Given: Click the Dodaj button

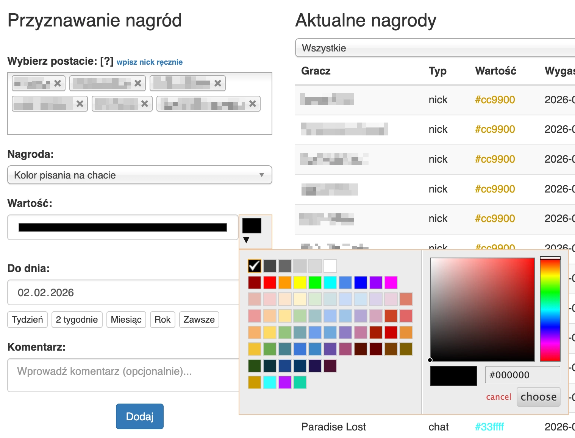Looking at the screenshot, I should pyautogui.click(x=139, y=416).
